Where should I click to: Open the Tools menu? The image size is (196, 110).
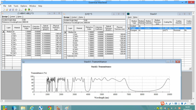pyautogui.click(x=16, y=6)
